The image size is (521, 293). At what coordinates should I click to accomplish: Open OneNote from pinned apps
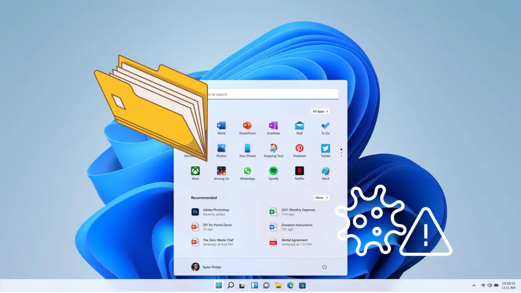point(273,126)
